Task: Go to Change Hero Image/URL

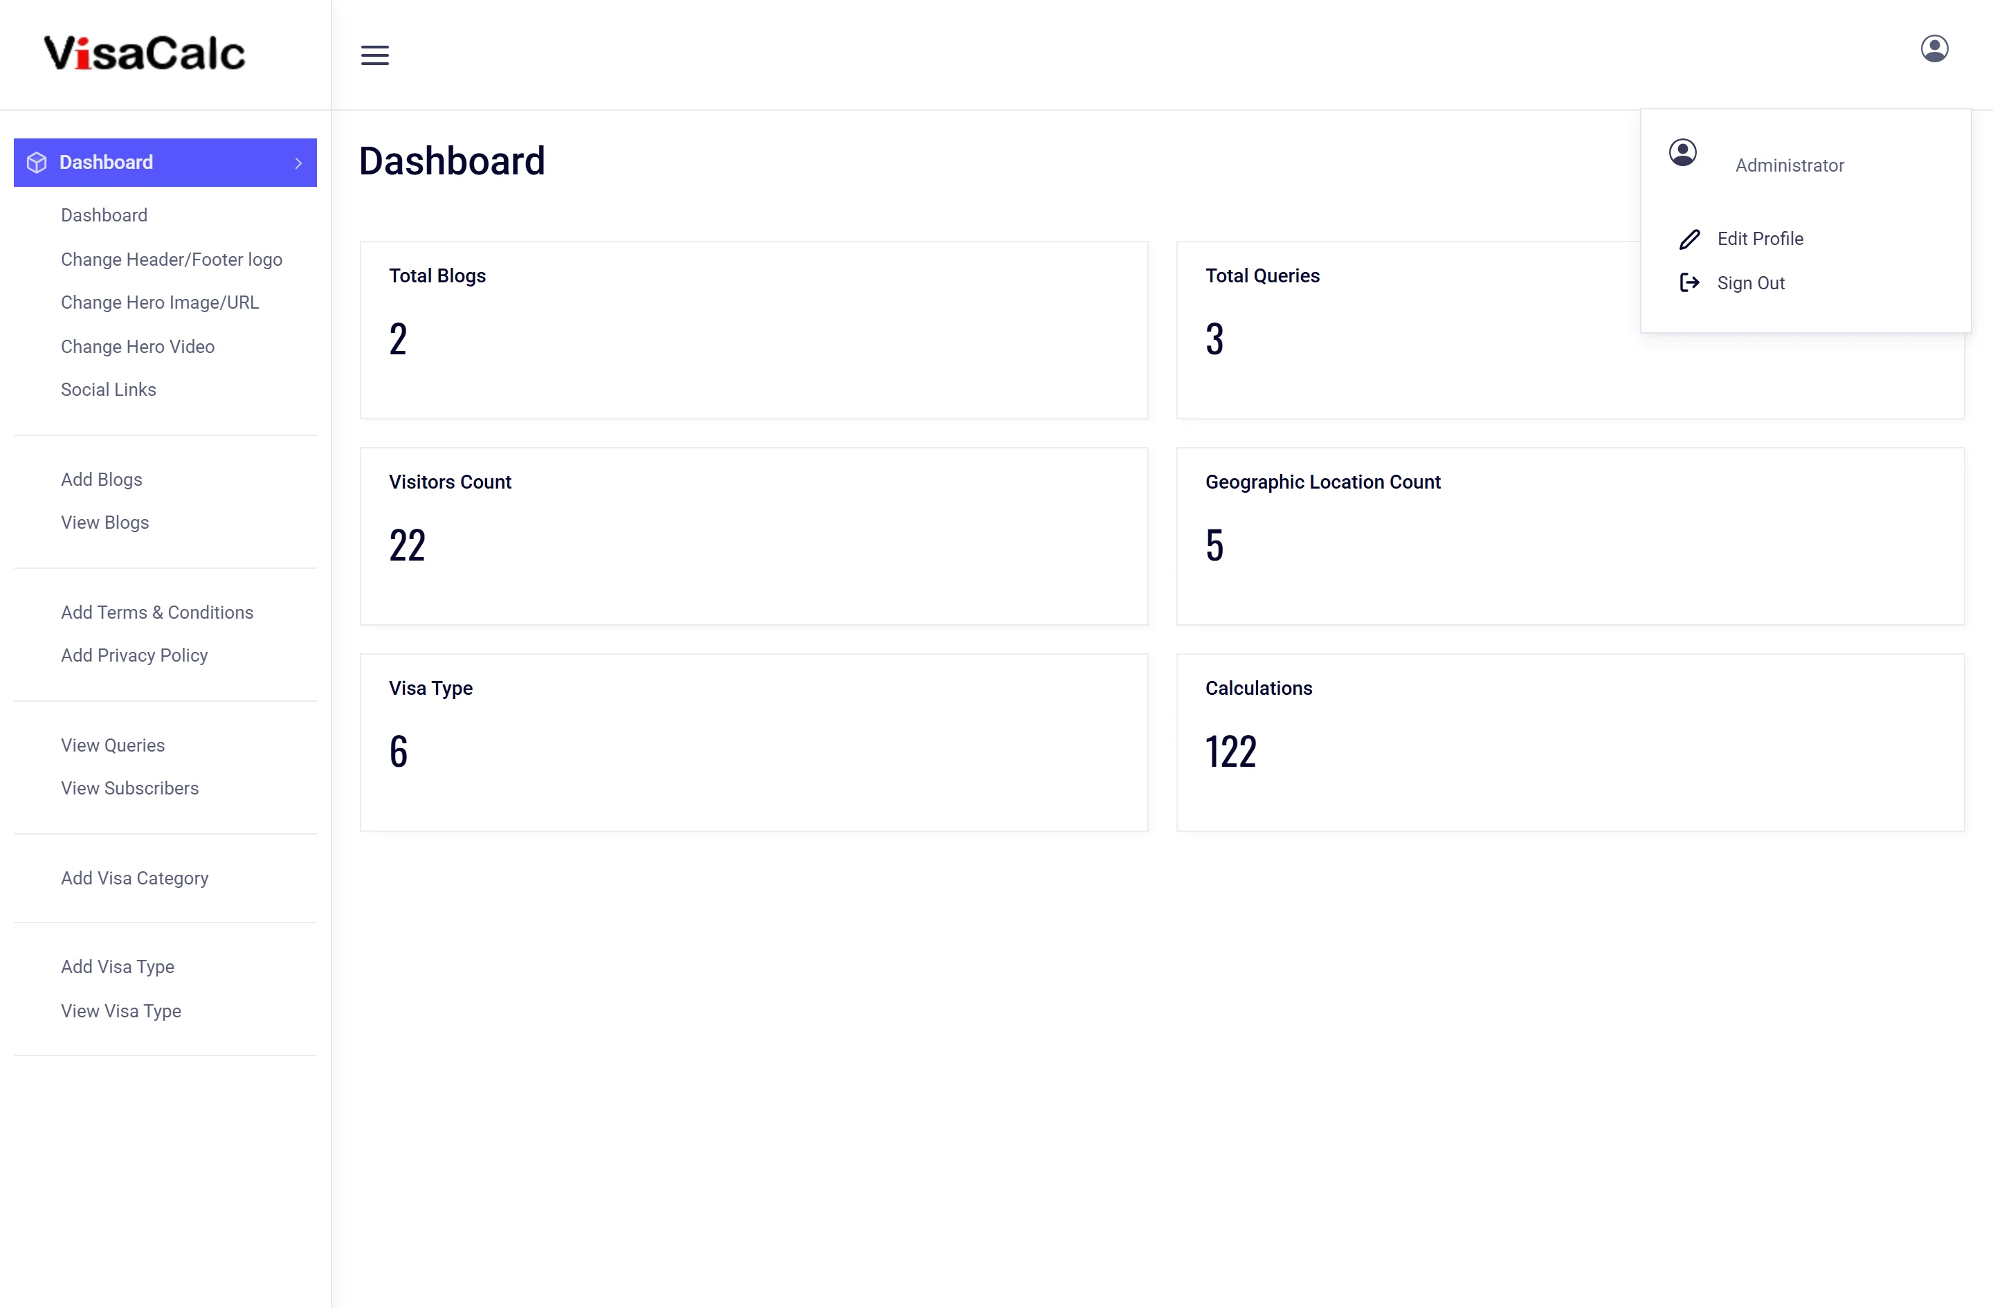Action: click(160, 302)
